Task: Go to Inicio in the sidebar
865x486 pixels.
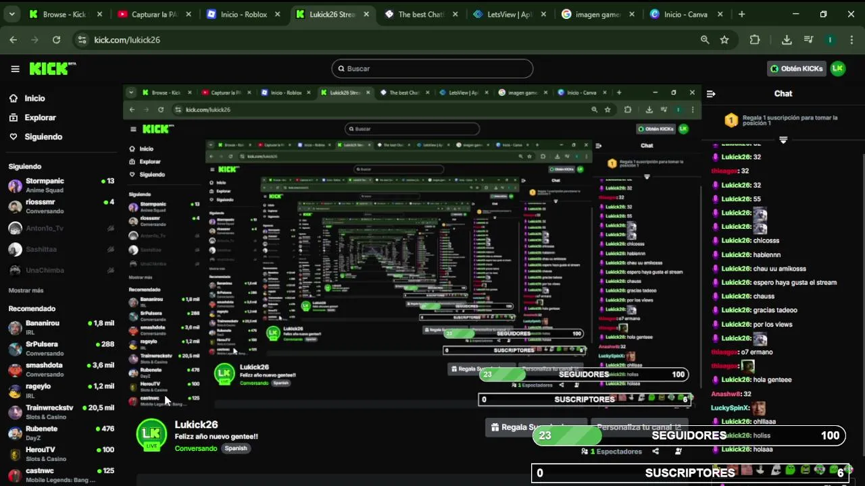Action: point(27,99)
